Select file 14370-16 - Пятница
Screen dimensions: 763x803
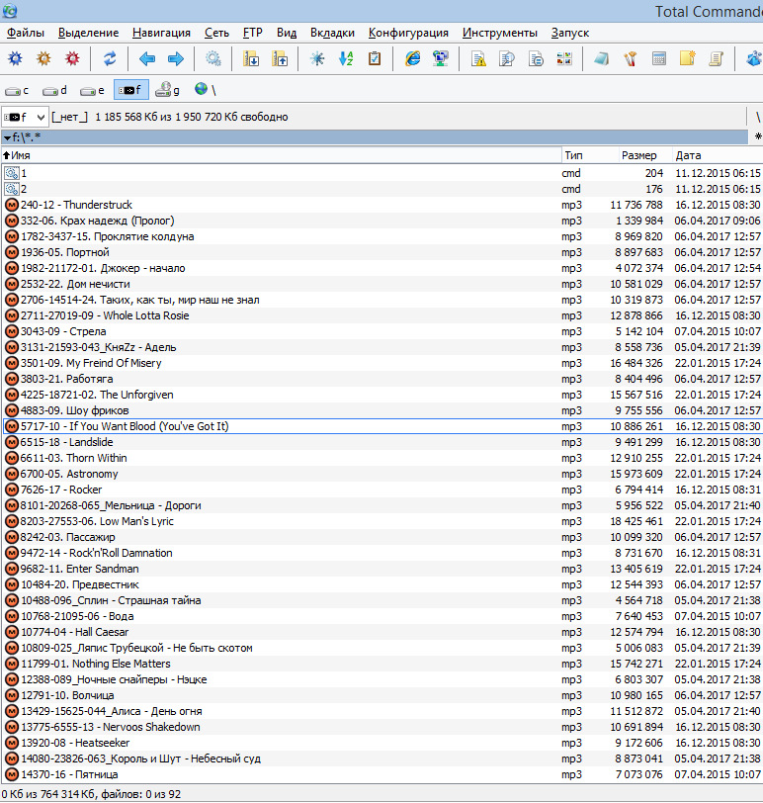(x=381, y=774)
